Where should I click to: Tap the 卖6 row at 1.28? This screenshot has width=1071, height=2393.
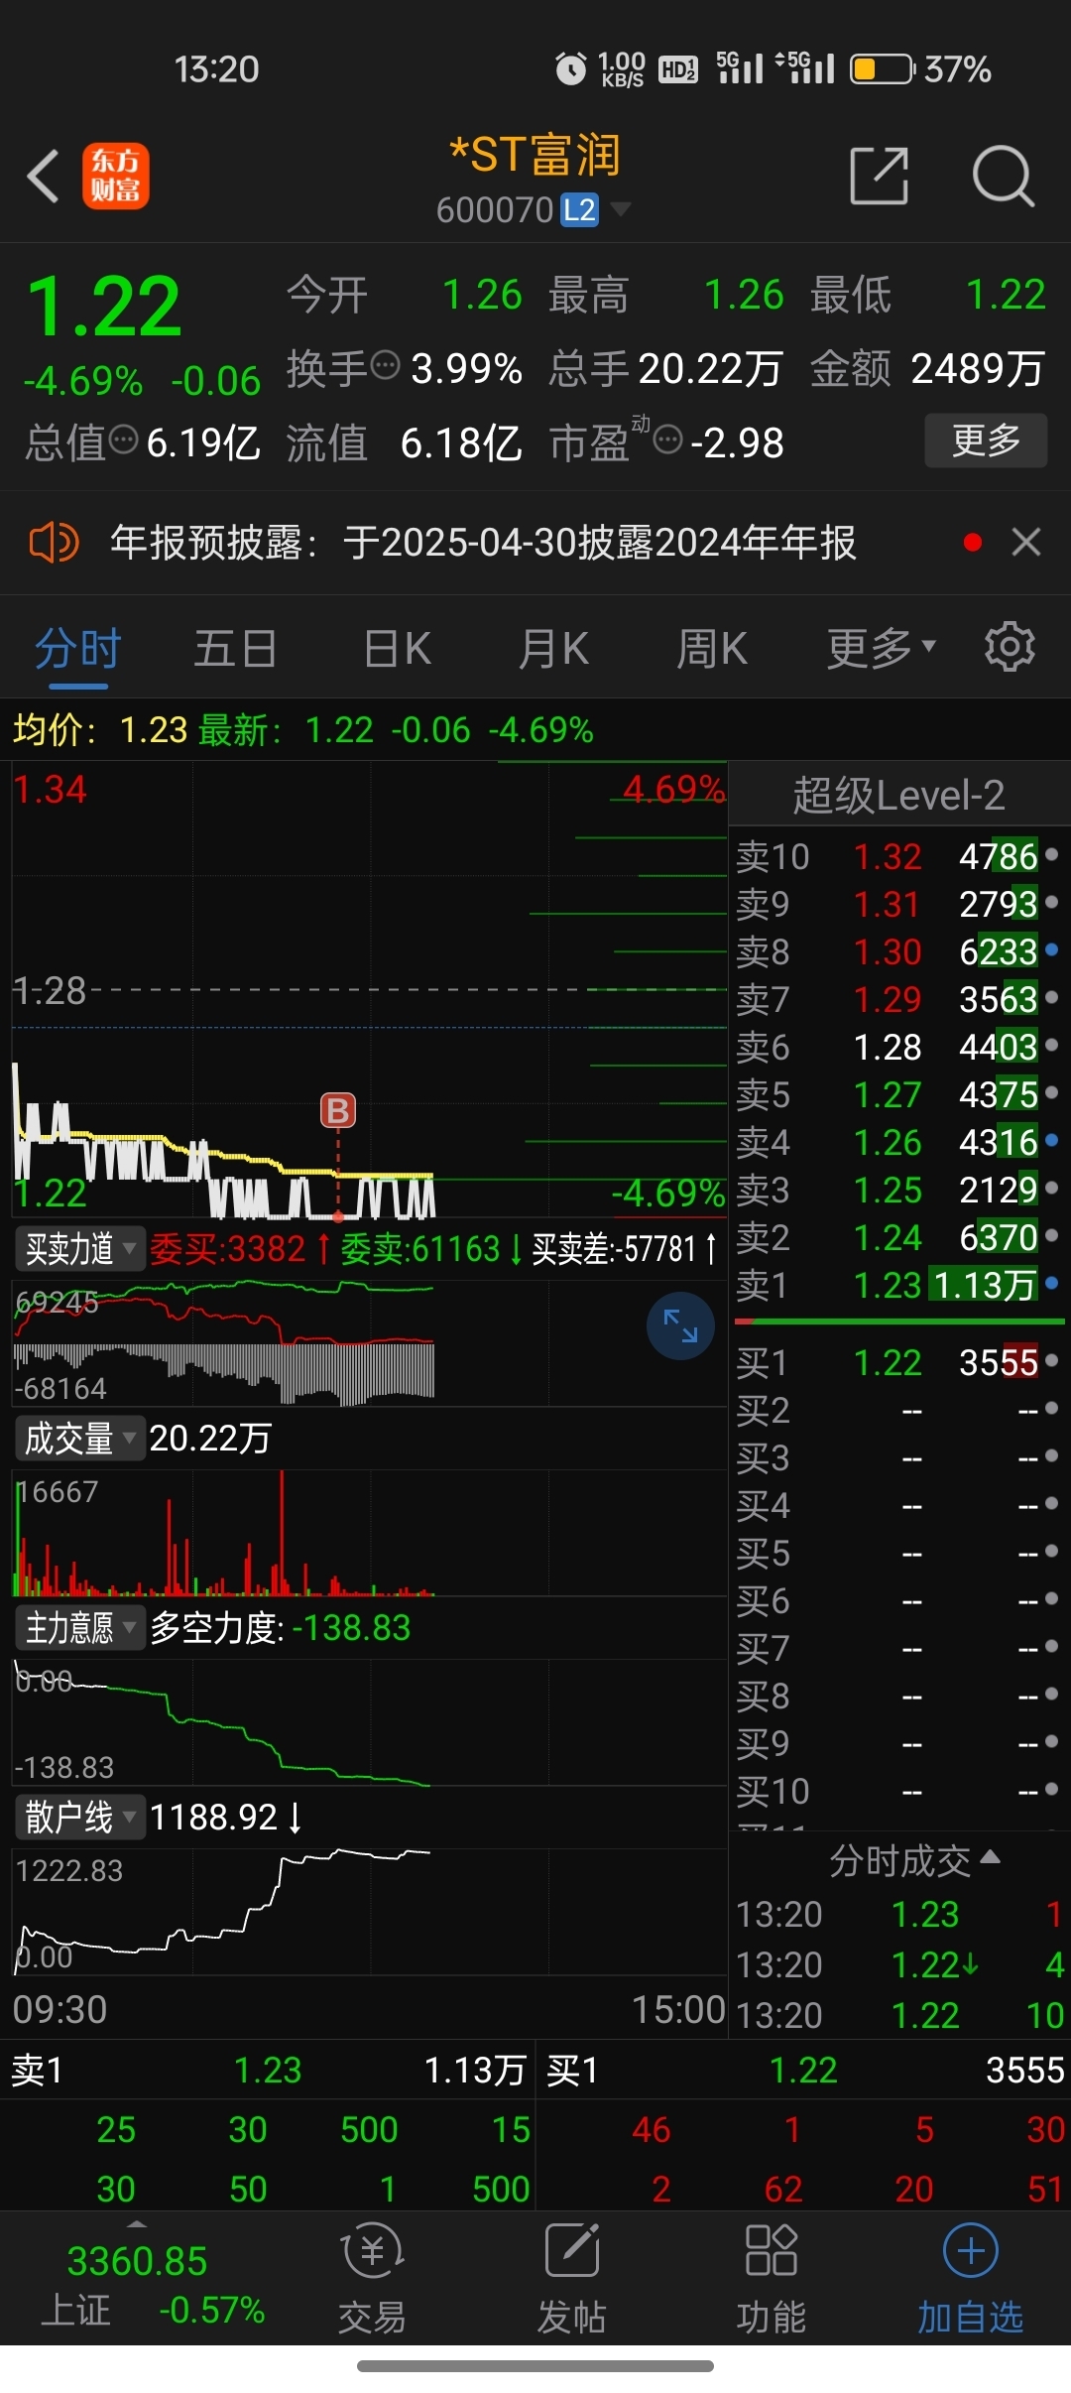pyautogui.click(x=898, y=1047)
